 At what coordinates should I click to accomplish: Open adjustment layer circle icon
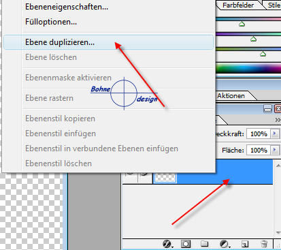[x=225, y=244]
